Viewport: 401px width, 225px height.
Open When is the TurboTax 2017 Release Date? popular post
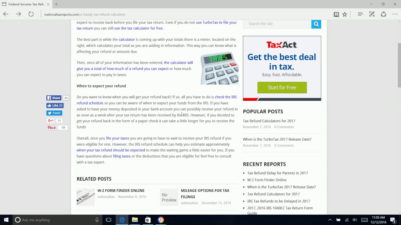277,139
